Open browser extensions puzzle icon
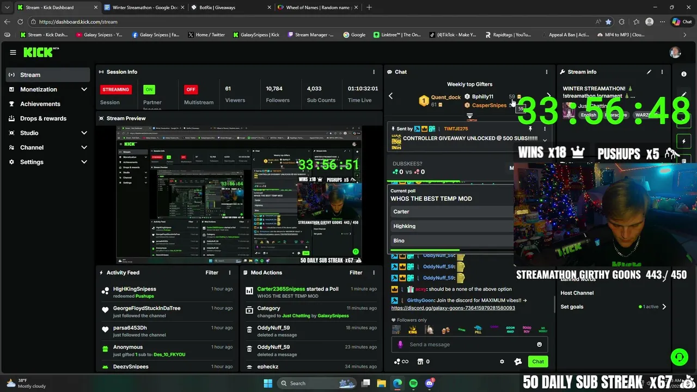The height and width of the screenshot is (392, 697). click(x=622, y=22)
